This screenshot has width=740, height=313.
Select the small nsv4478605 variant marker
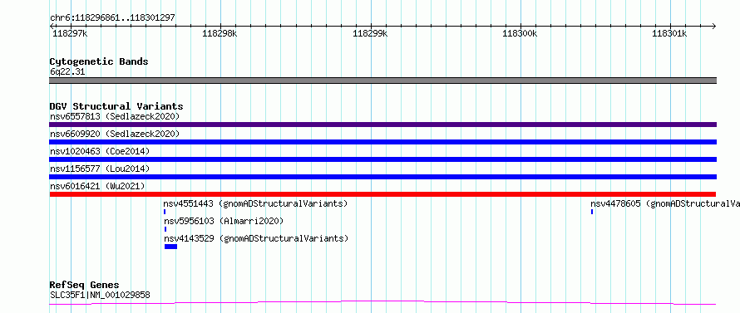[592, 212]
